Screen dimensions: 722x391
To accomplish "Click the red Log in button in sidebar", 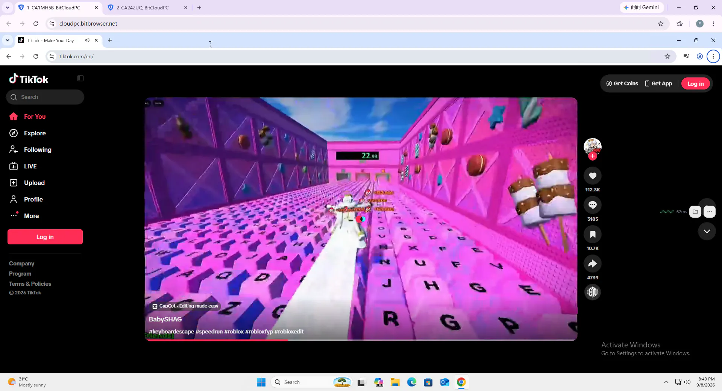I will [x=45, y=237].
